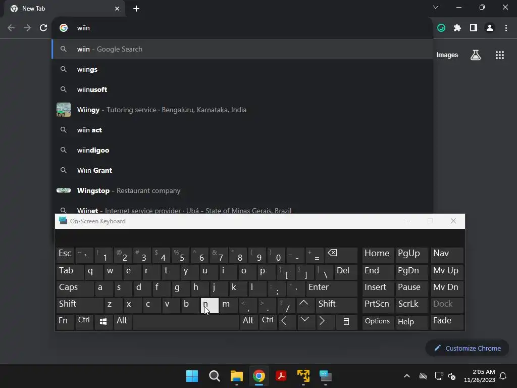The width and height of the screenshot is (517, 388).
Task: Open the yellow arrows app in taskbar
Action: click(303, 376)
